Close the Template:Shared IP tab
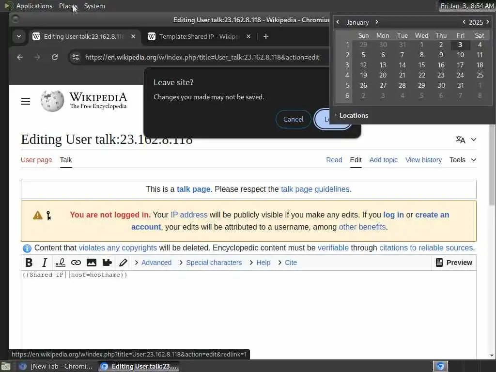496x372 pixels. 248,37
